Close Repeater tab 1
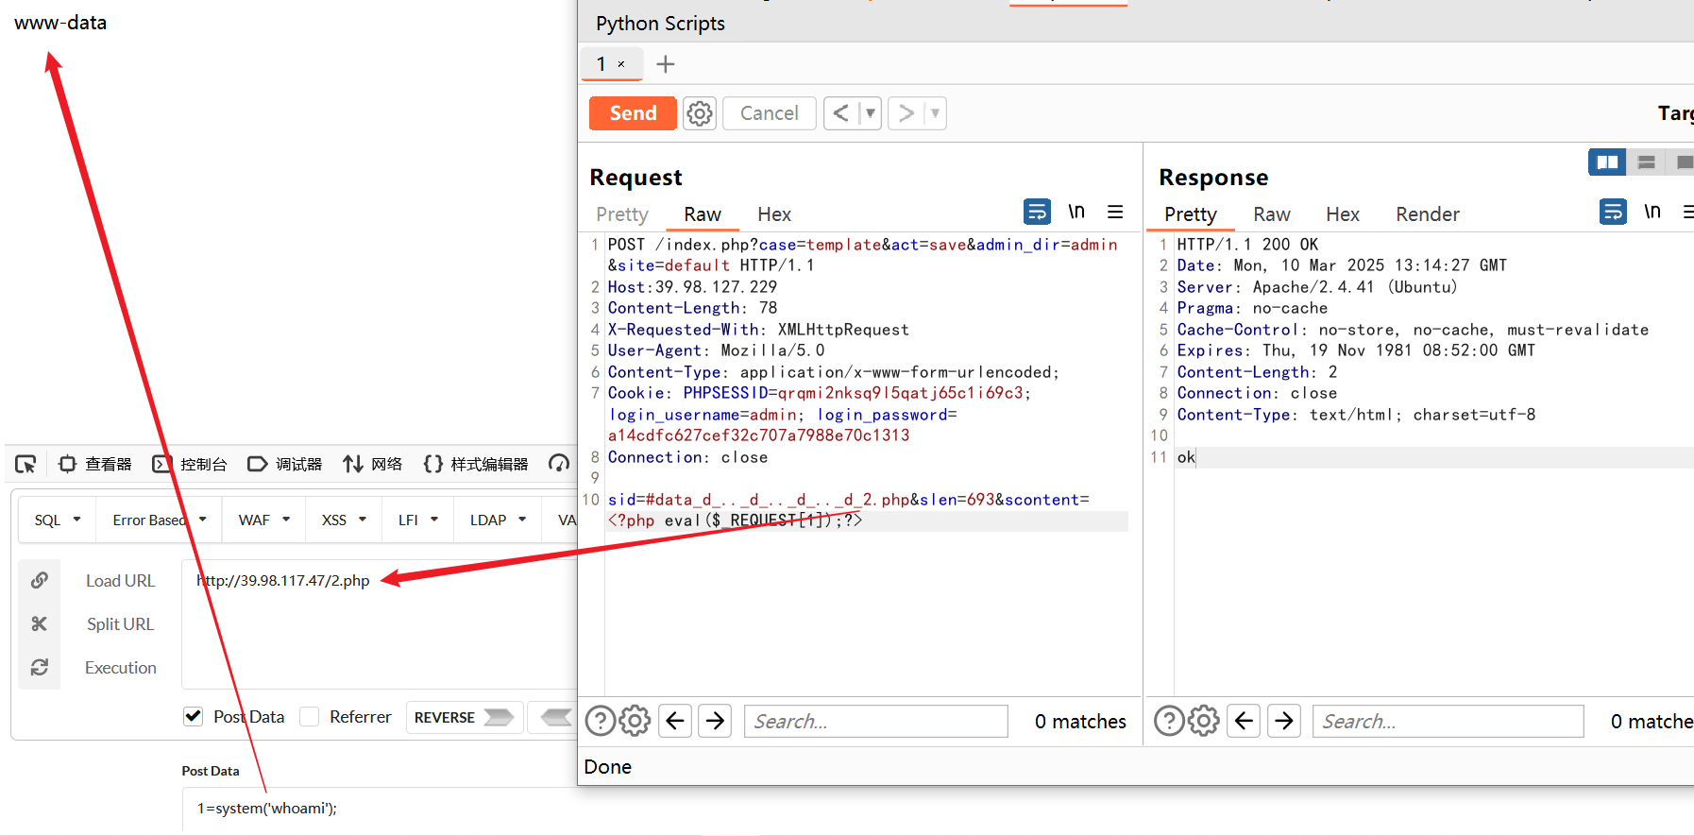This screenshot has height=836, width=1694. coord(621,64)
